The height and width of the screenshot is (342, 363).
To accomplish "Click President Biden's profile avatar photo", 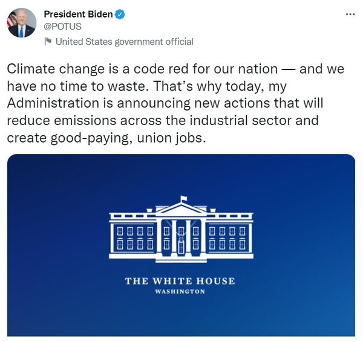I will (21, 24).
